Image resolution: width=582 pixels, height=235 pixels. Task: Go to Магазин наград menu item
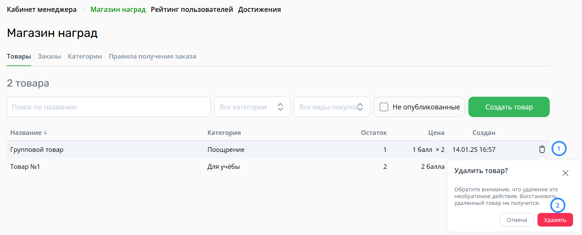click(118, 9)
